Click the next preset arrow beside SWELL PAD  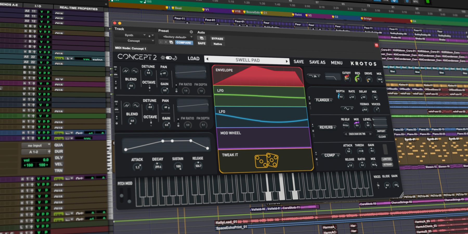pos(287,61)
